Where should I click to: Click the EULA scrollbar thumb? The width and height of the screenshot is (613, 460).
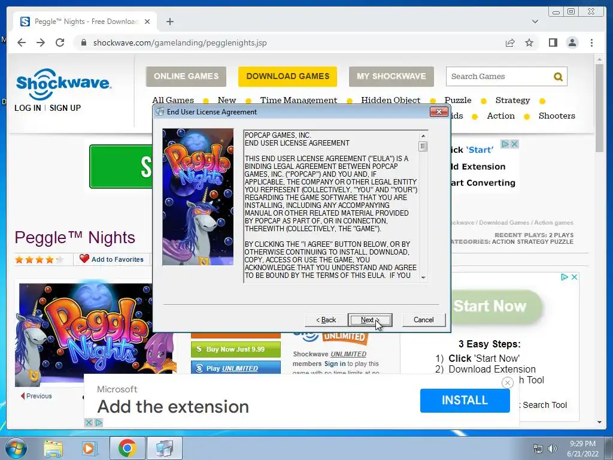pos(423,146)
